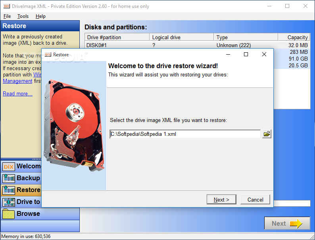
Task: Click the Drive to Drive sidebar icon
Action: click(9, 202)
